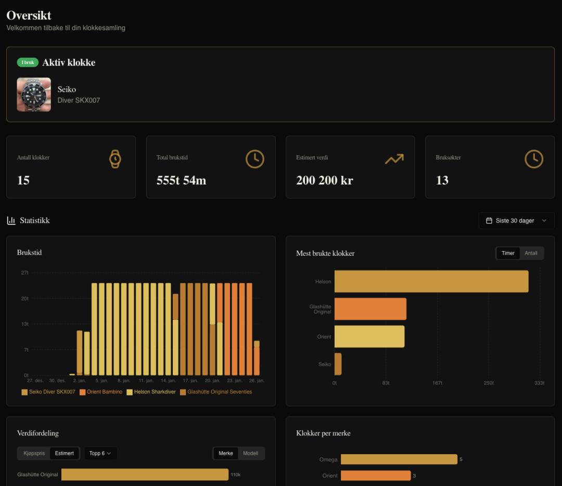
Task: Open the Topp 6 dropdown
Action: (x=100, y=453)
